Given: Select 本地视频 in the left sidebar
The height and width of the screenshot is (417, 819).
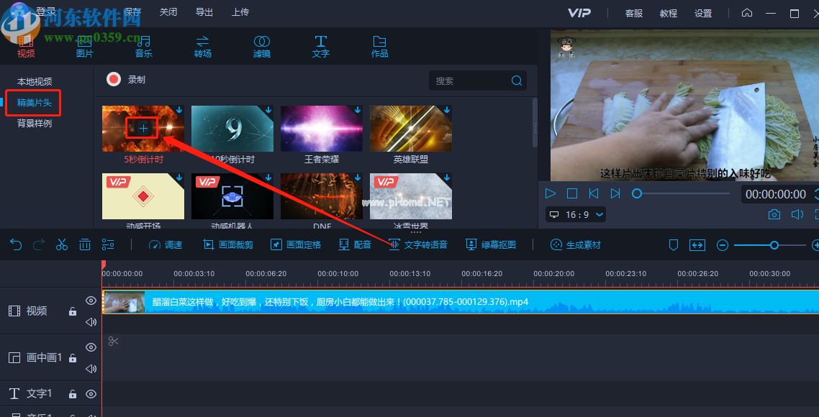Looking at the screenshot, I should point(35,81).
